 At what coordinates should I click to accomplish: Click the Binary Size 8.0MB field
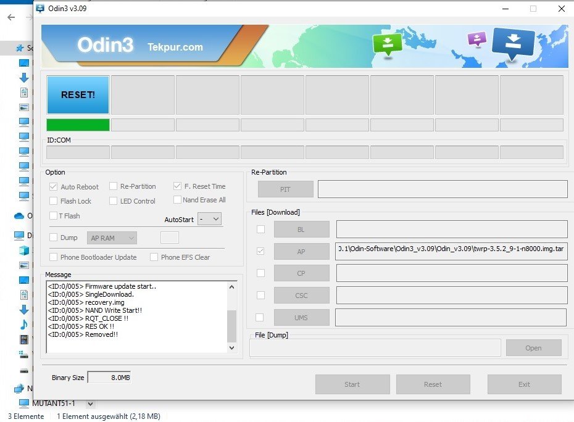pyautogui.click(x=109, y=378)
